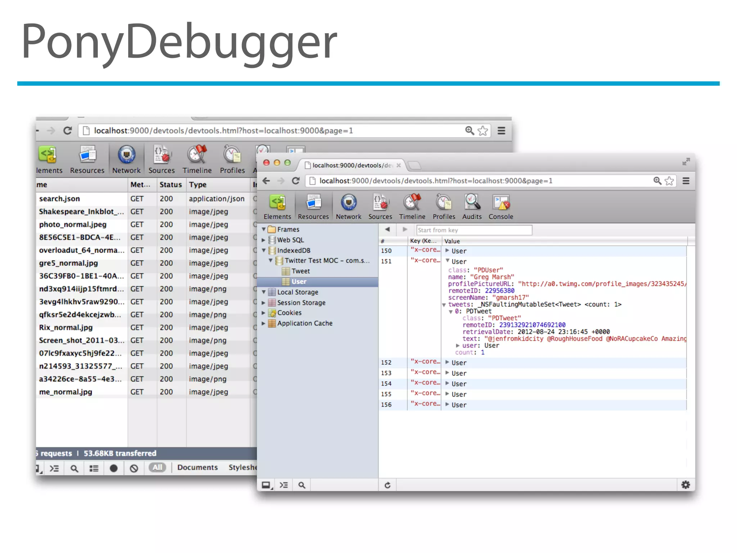Show console in back window status bar
Screen dimensions: 737x553
pyautogui.click(x=54, y=468)
